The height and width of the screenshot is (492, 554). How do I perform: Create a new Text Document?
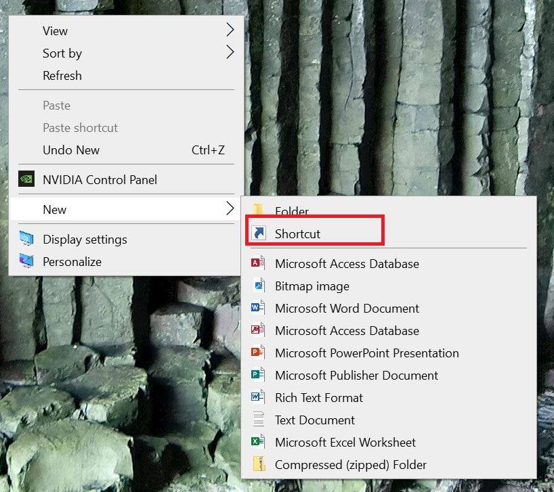[314, 420]
